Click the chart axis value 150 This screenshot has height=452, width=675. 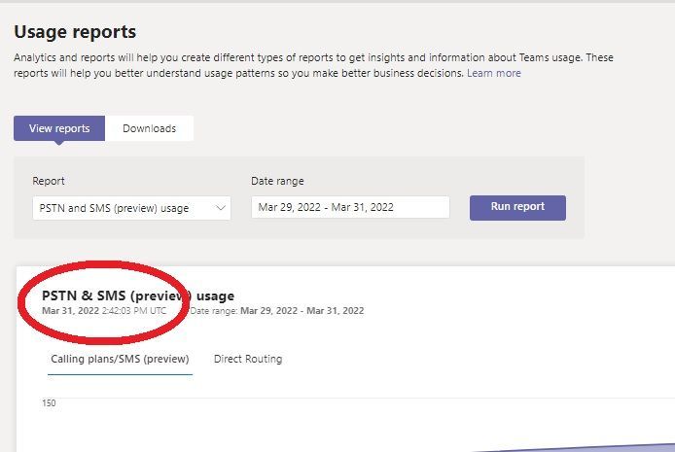coord(49,403)
